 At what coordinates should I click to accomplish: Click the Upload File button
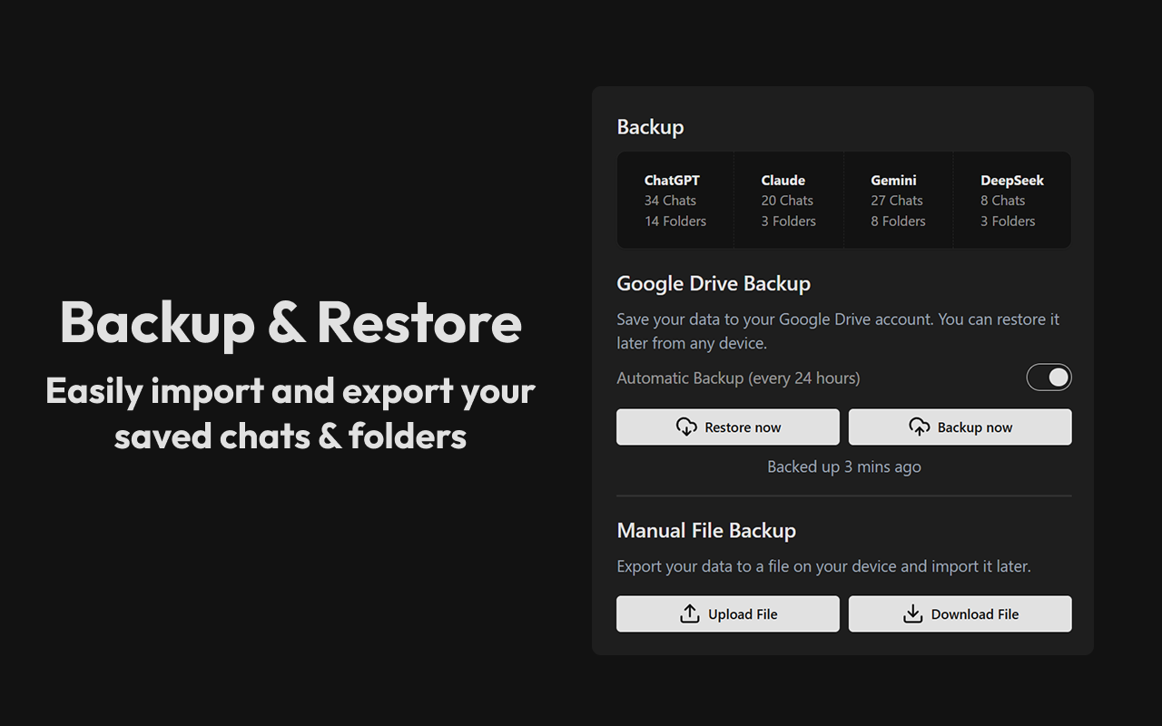727,613
